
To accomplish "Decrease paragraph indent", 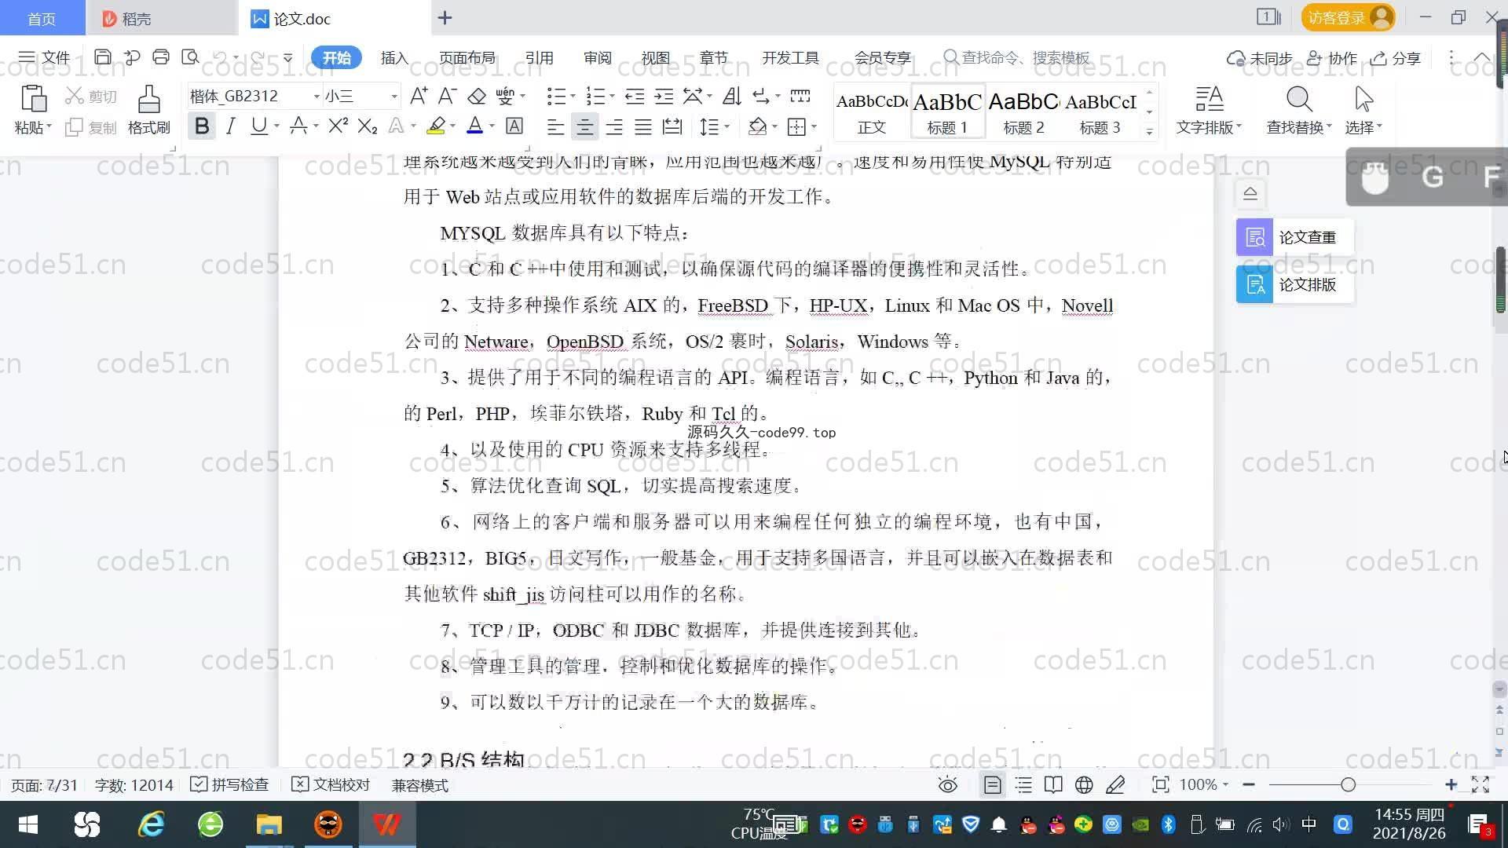I will click(x=635, y=96).
